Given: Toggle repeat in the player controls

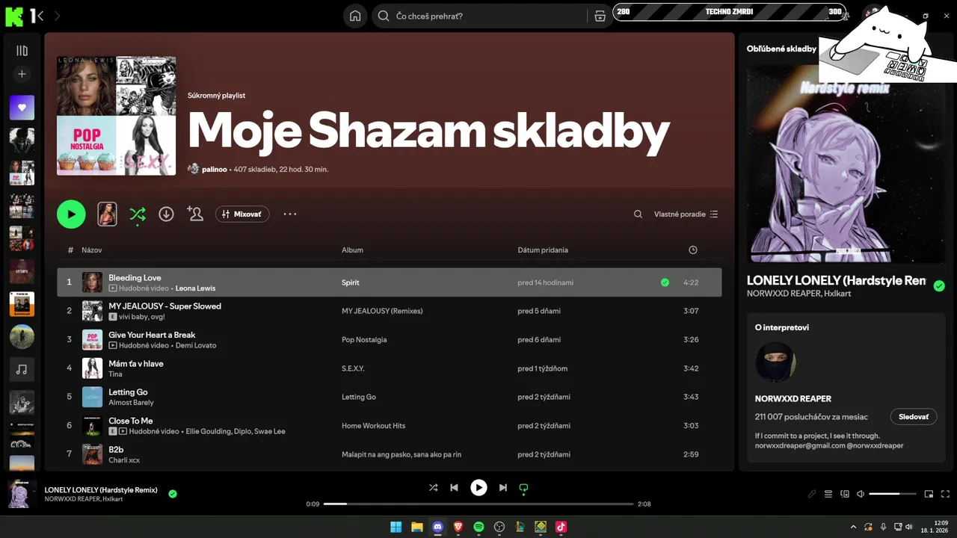Looking at the screenshot, I should coord(523,488).
